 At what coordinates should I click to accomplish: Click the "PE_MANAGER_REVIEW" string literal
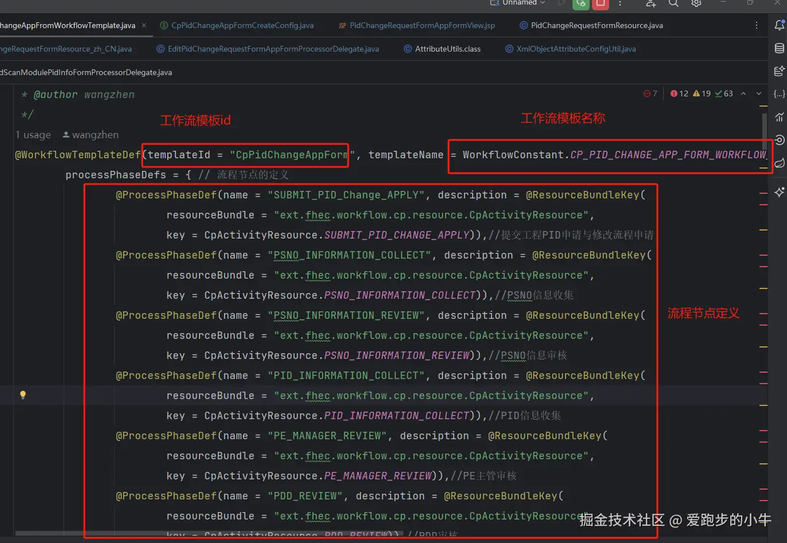click(x=327, y=436)
